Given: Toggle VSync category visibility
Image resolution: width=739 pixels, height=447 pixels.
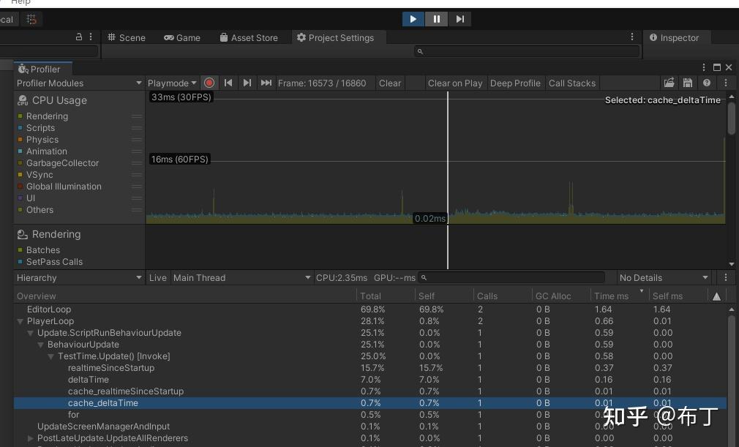Looking at the screenshot, I should pos(20,175).
